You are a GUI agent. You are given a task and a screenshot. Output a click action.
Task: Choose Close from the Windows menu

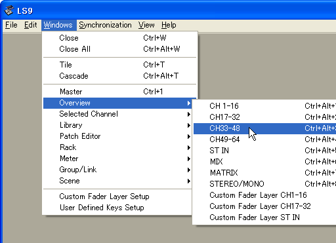coord(119,38)
